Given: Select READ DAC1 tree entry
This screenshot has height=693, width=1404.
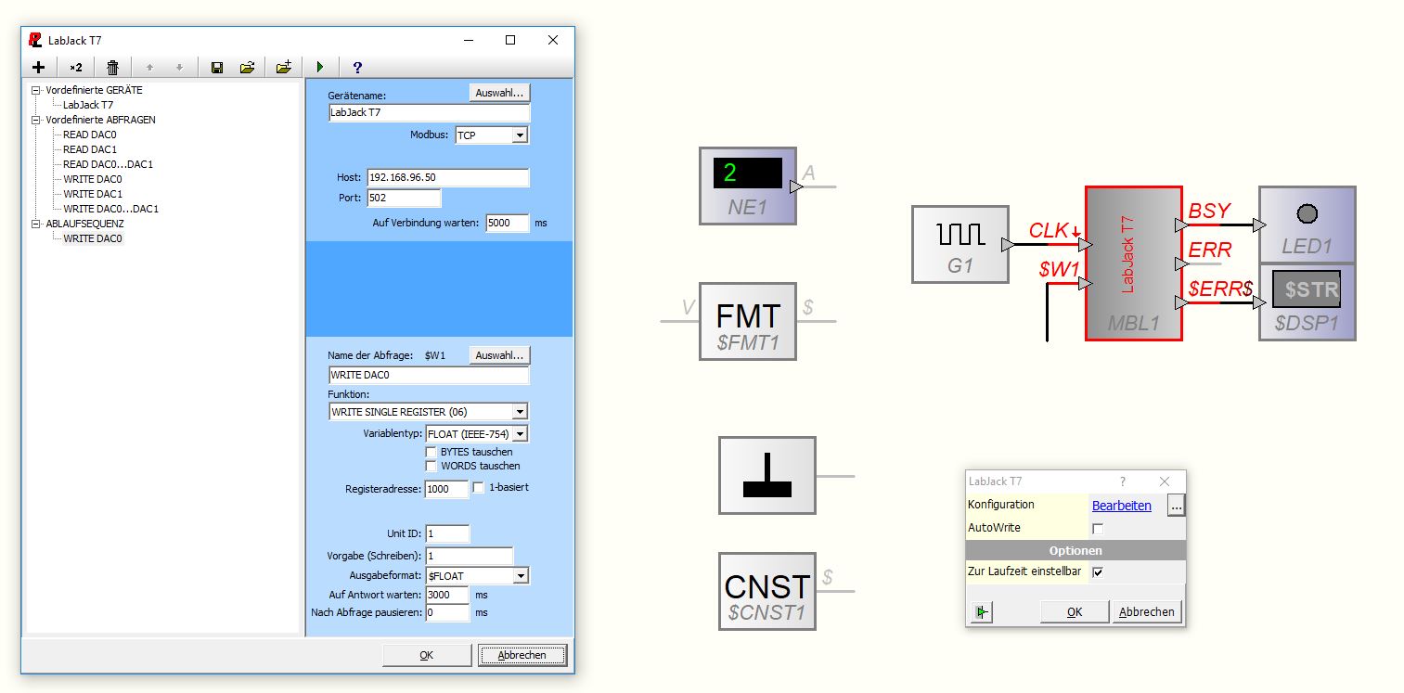Looking at the screenshot, I should (89, 149).
